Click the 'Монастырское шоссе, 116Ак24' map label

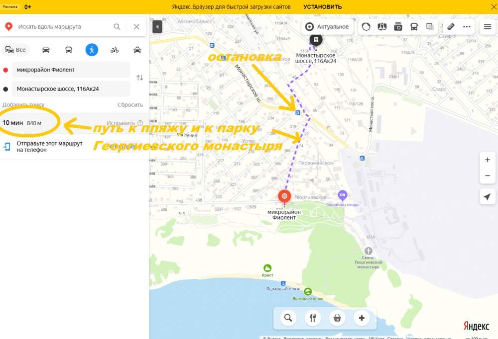pyautogui.click(x=316, y=58)
